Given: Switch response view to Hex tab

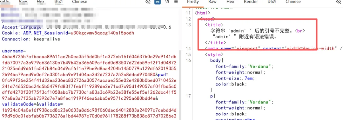Looking at the screenshot, I should click(x=230, y=2).
